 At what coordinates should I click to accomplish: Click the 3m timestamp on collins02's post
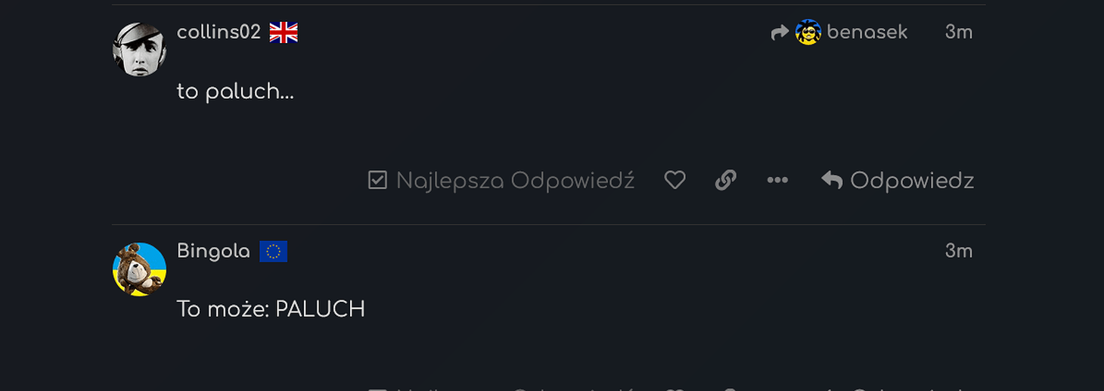959,33
